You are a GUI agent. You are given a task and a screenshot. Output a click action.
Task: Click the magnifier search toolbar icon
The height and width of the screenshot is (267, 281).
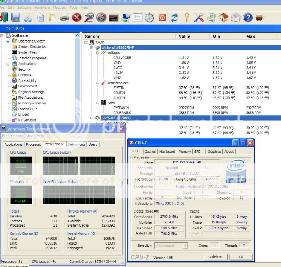[x=89, y=18]
